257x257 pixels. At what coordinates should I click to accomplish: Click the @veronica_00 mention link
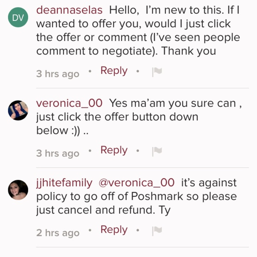pyautogui.click(x=136, y=183)
